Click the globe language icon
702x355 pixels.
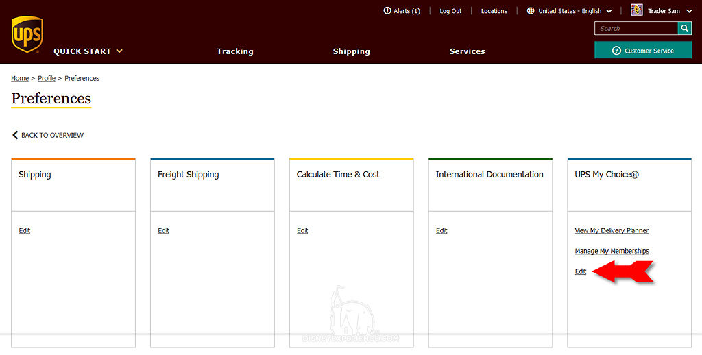(x=531, y=11)
